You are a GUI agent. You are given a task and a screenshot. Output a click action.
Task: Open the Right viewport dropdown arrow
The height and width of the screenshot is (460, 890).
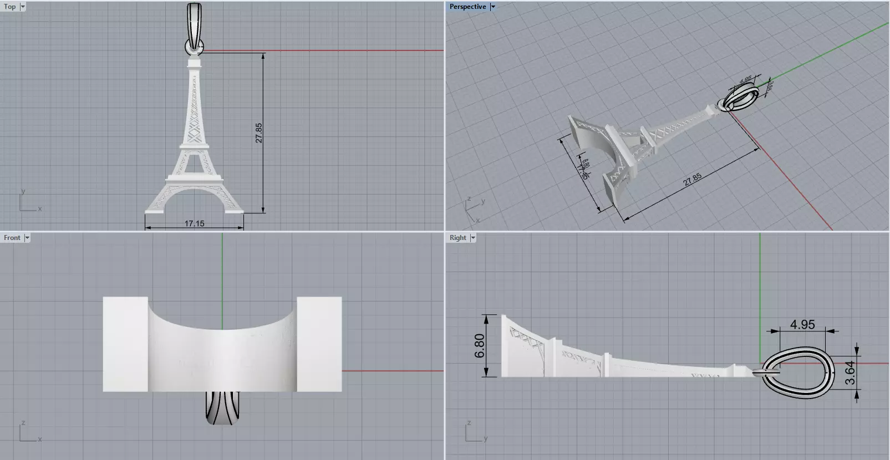473,238
